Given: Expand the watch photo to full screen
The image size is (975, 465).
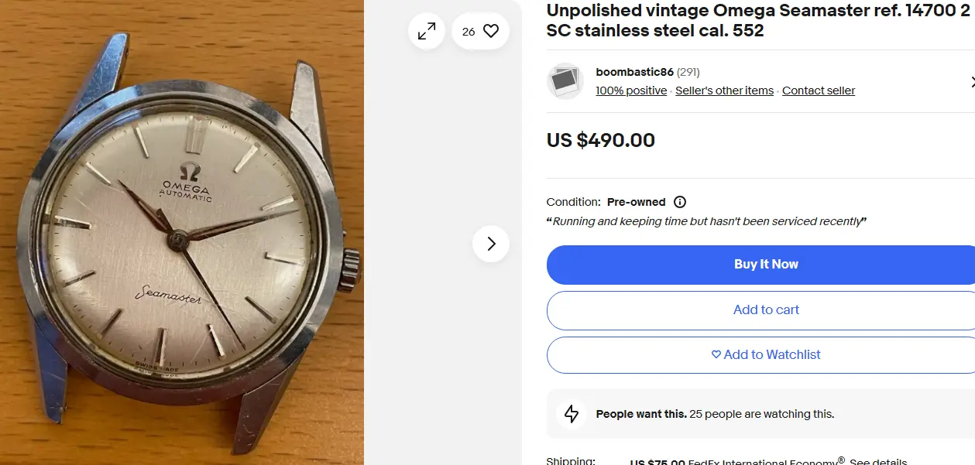Looking at the screenshot, I should coord(426,31).
